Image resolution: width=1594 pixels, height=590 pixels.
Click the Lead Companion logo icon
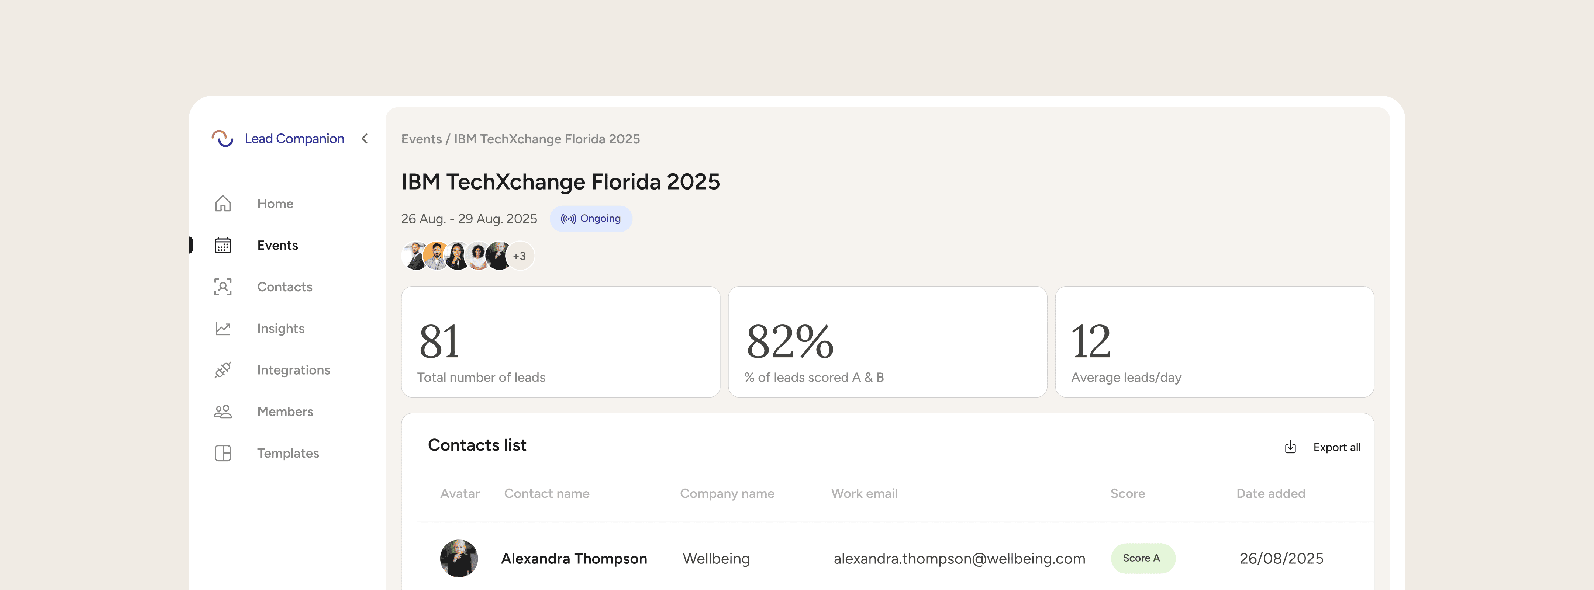tap(222, 139)
